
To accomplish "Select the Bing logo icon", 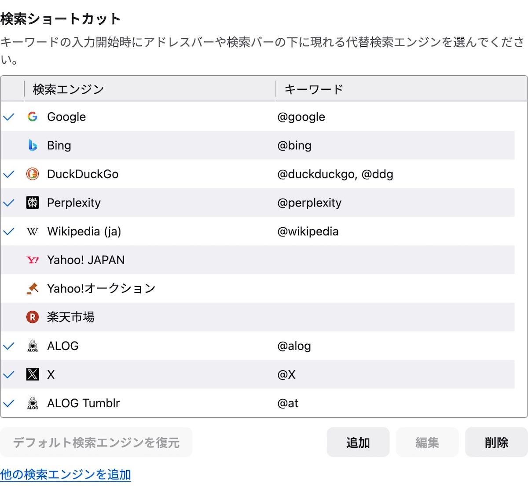I will click(x=33, y=145).
